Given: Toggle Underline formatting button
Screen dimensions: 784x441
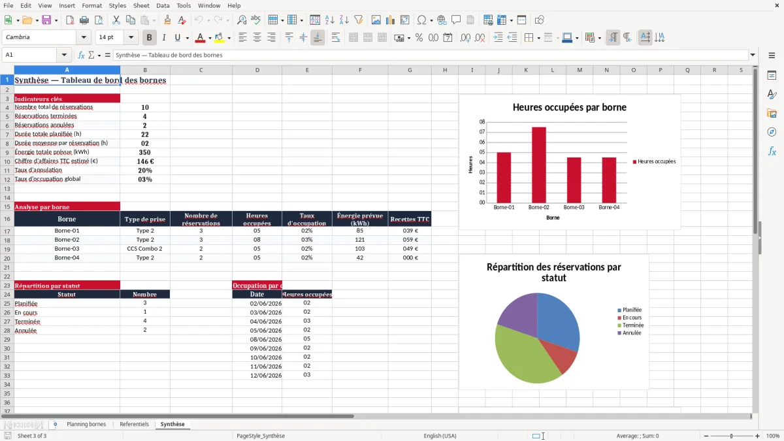Looking at the screenshot, I should point(177,38).
